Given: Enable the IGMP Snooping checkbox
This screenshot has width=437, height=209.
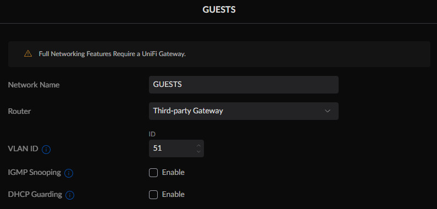Looking at the screenshot, I should click(x=153, y=173).
